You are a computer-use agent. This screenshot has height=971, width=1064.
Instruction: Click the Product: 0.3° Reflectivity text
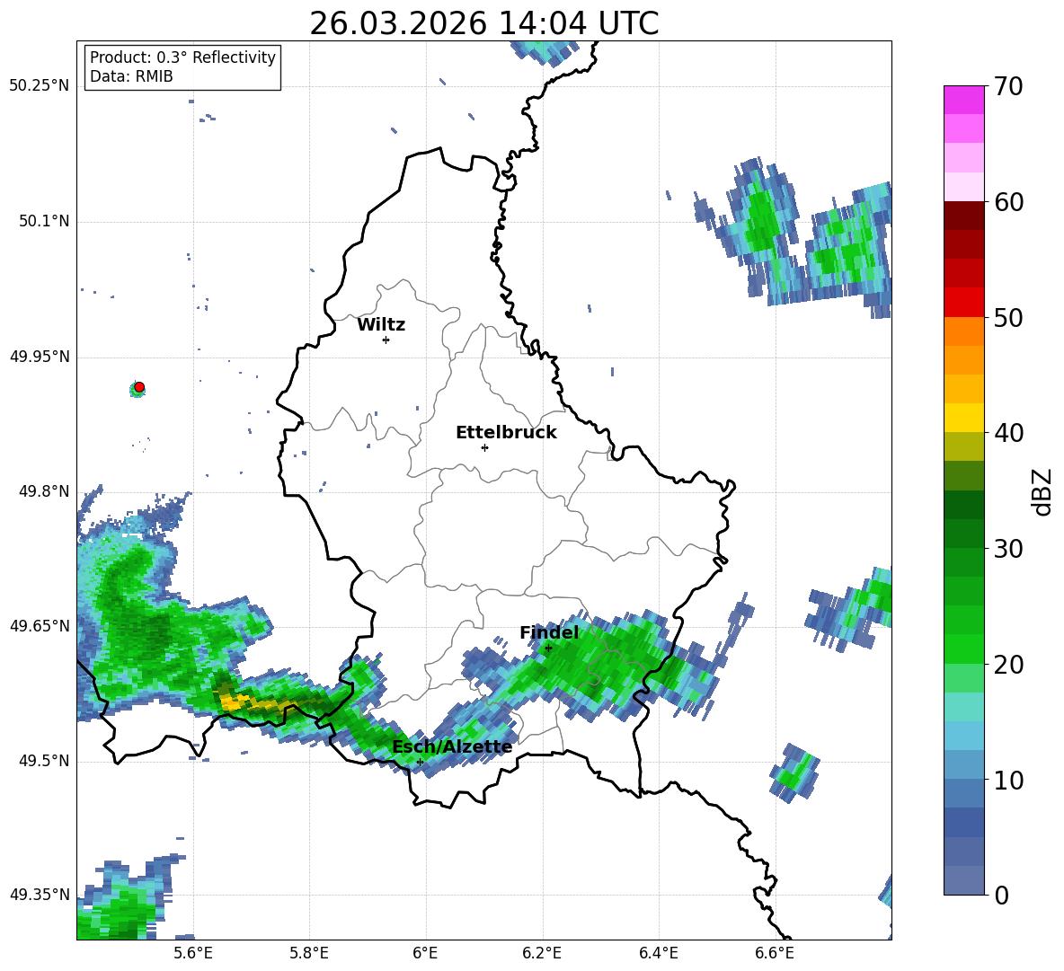point(182,57)
